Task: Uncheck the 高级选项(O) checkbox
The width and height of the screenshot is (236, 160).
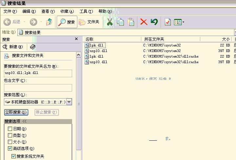Action: tap(10, 149)
